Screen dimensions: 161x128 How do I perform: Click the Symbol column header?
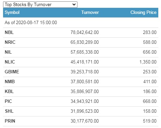(12, 13)
